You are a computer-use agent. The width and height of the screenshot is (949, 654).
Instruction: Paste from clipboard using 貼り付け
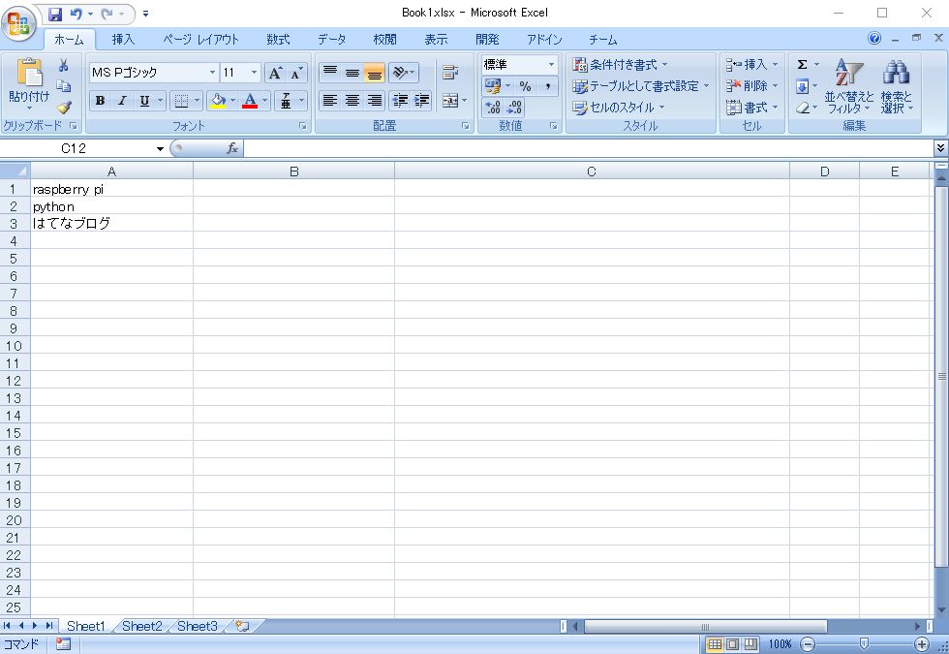pos(28,85)
